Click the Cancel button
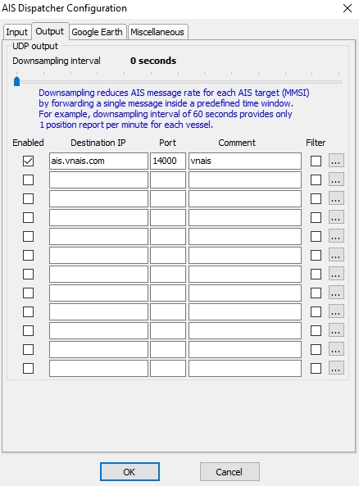This screenshot has width=359, height=486. tap(229, 472)
